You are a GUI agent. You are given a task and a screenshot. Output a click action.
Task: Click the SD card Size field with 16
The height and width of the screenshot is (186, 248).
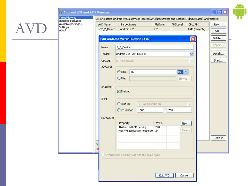[x=153, y=72]
